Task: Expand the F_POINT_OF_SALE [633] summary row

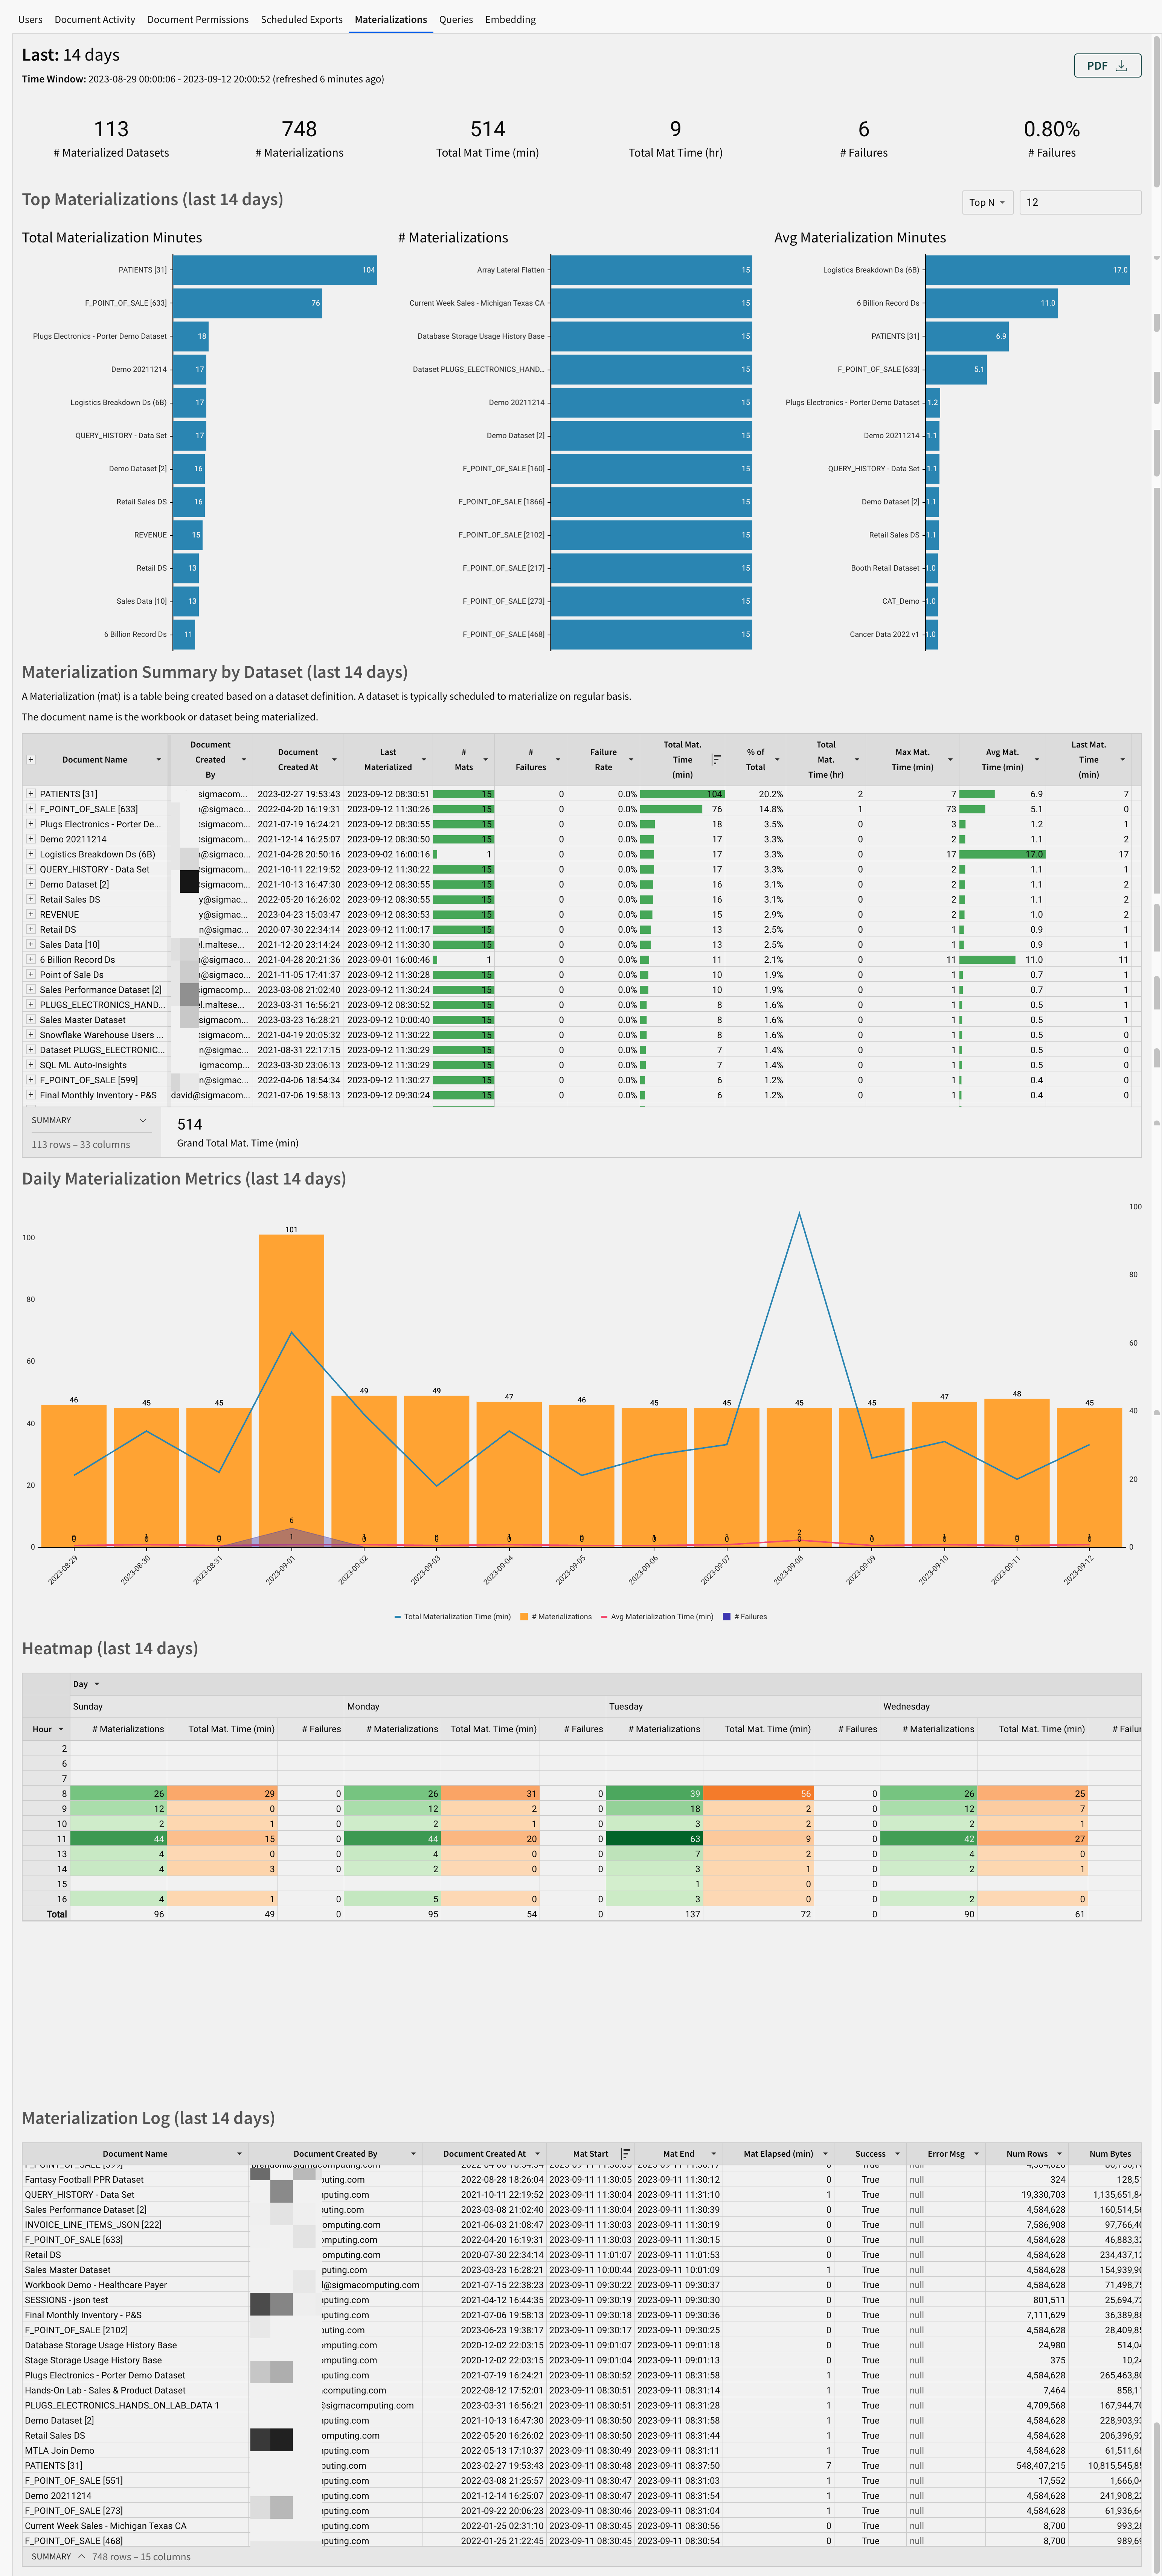Action: (x=31, y=809)
